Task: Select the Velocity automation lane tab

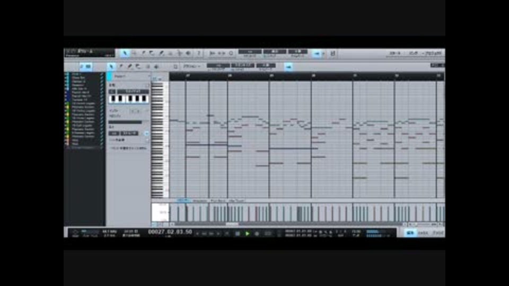Action: pos(182,201)
